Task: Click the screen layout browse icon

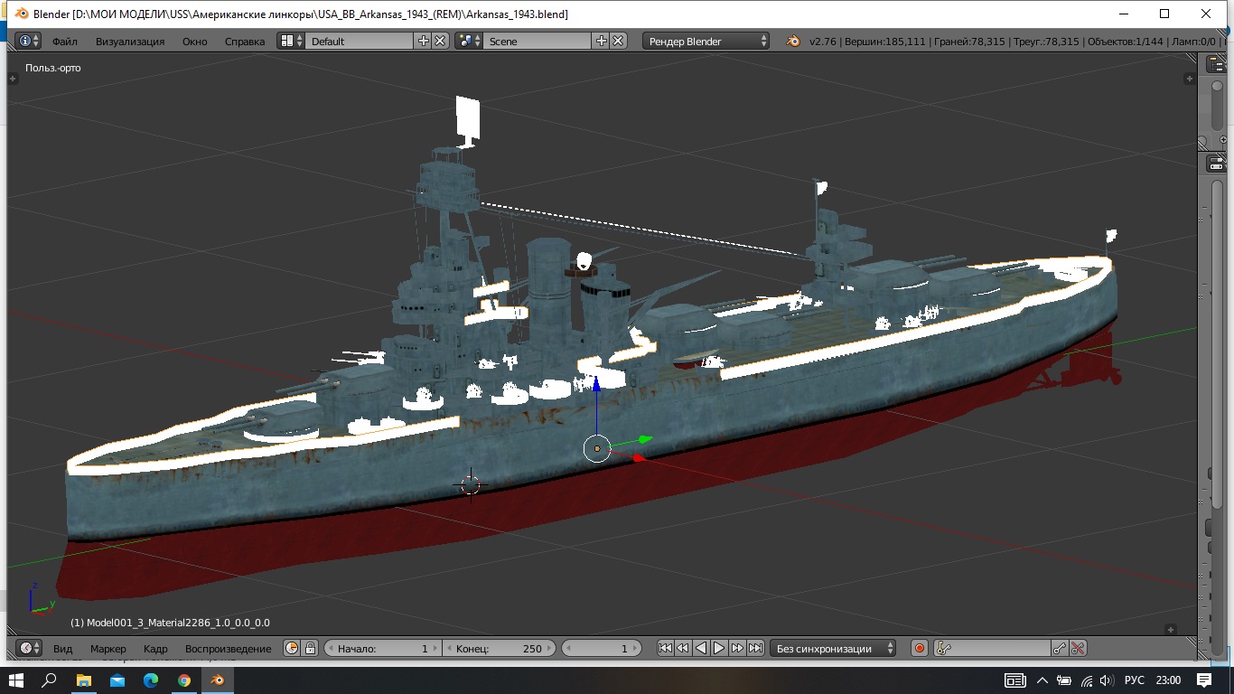Action: tap(291, 41)
